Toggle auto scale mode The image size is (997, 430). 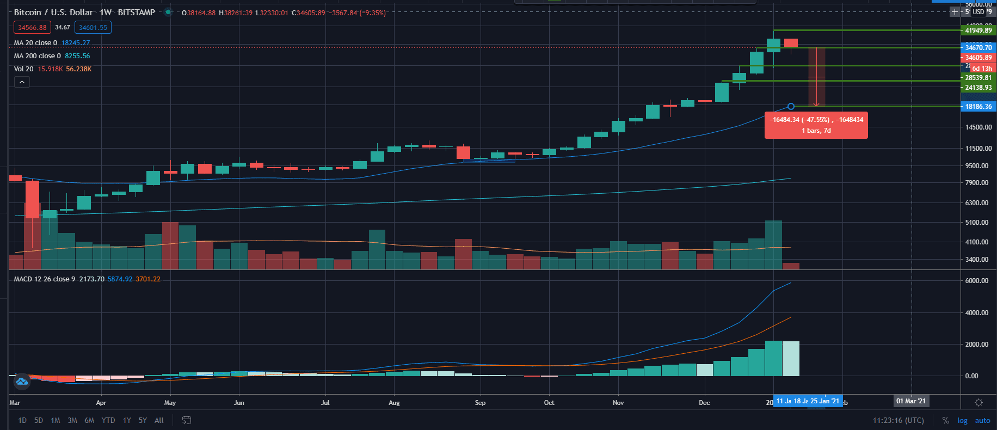[x=982, y=420]
